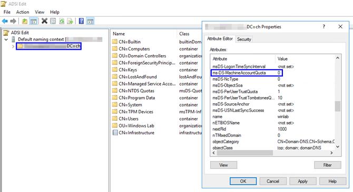Image resolution: width=353 pixels, height=192 pixels.
Task: Click the scroll down arrow of the attributes list
Action: [338, 147]
